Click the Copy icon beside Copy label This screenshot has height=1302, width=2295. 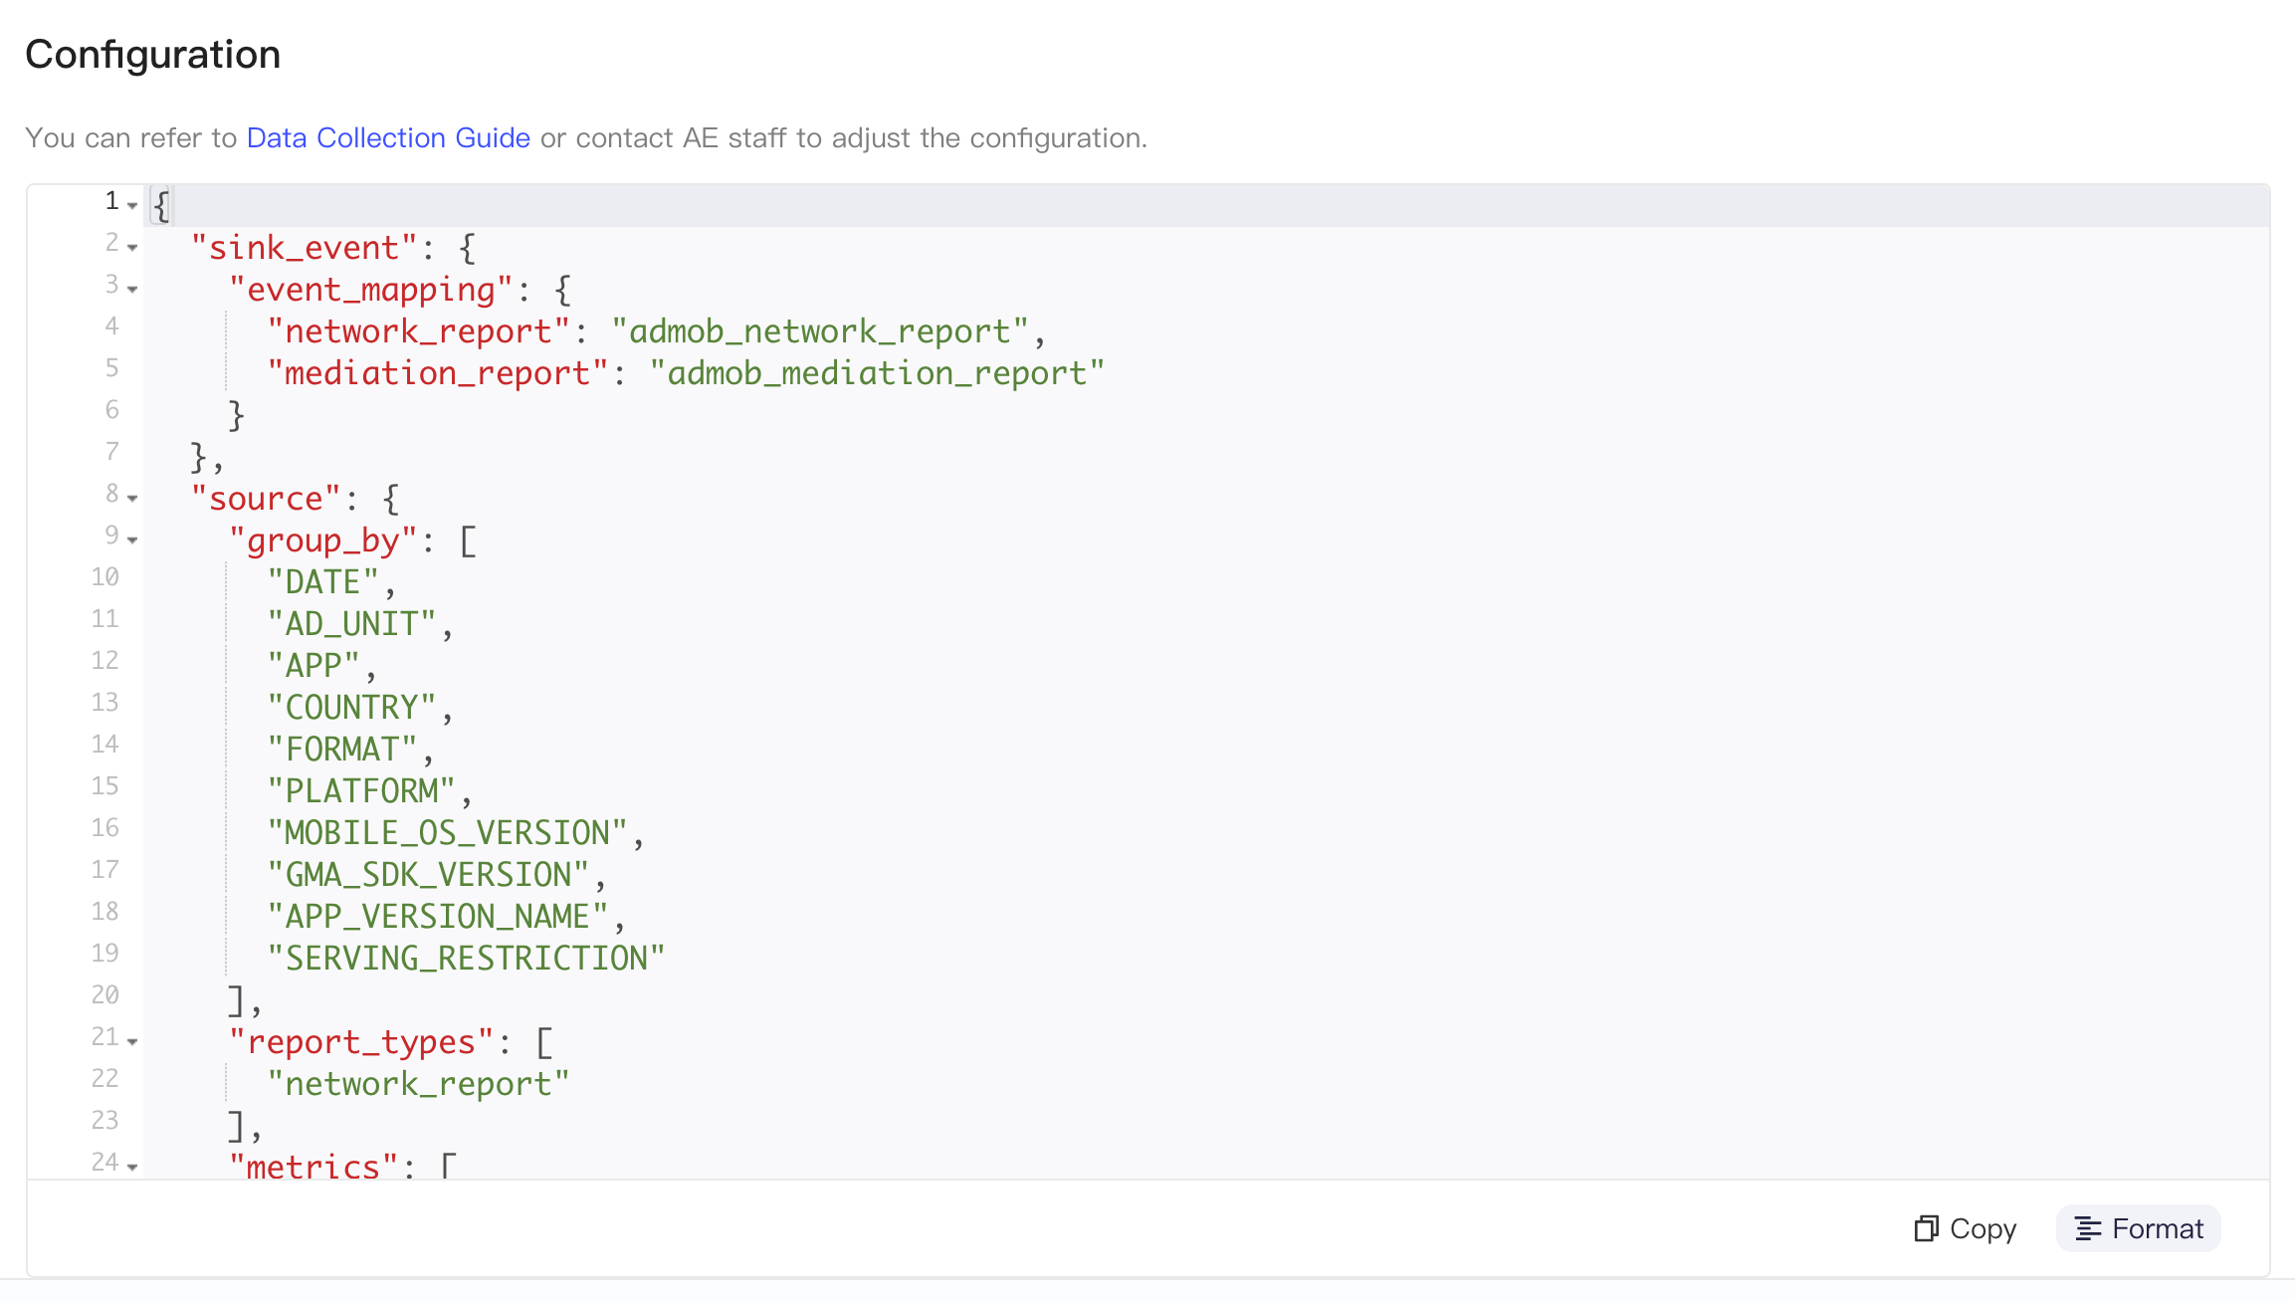tap(1926, 1228)
